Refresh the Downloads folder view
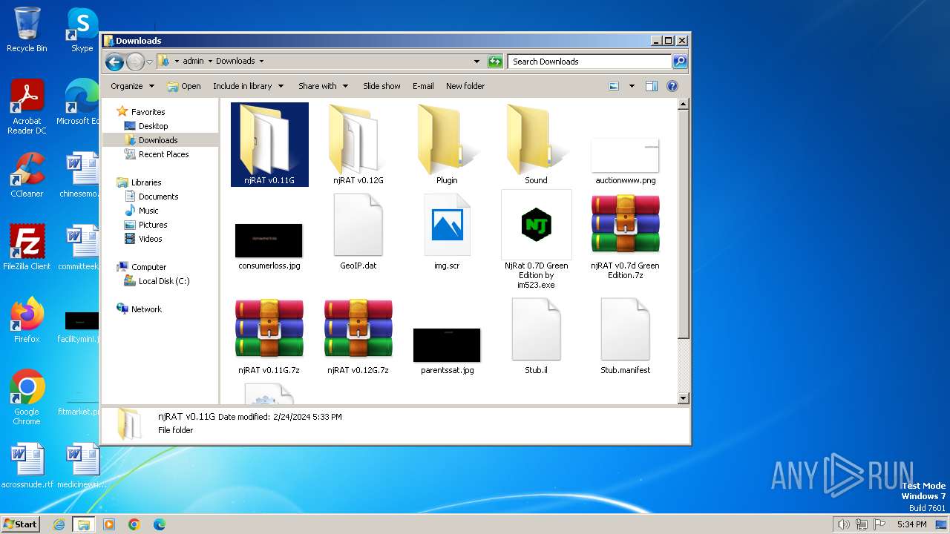950x534 pixels. [495, 62]
